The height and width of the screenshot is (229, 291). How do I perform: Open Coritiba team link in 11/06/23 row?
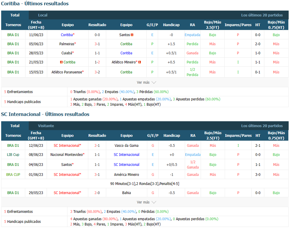tap(67, 35)
